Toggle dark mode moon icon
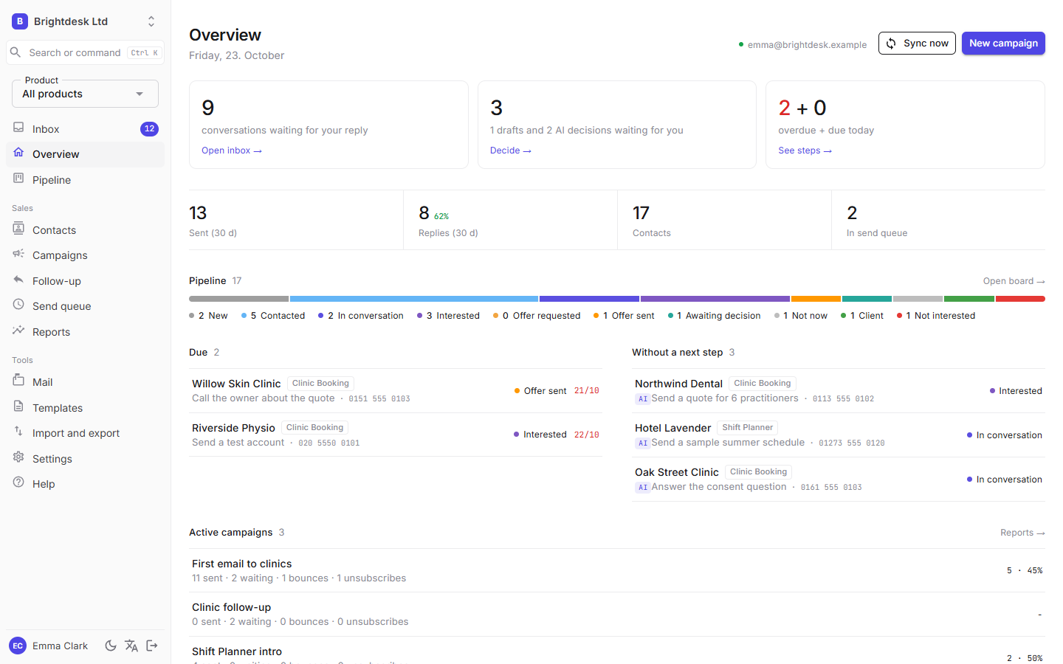The height and width of the screenshot is (664, 1063). (x=111, y=646)
